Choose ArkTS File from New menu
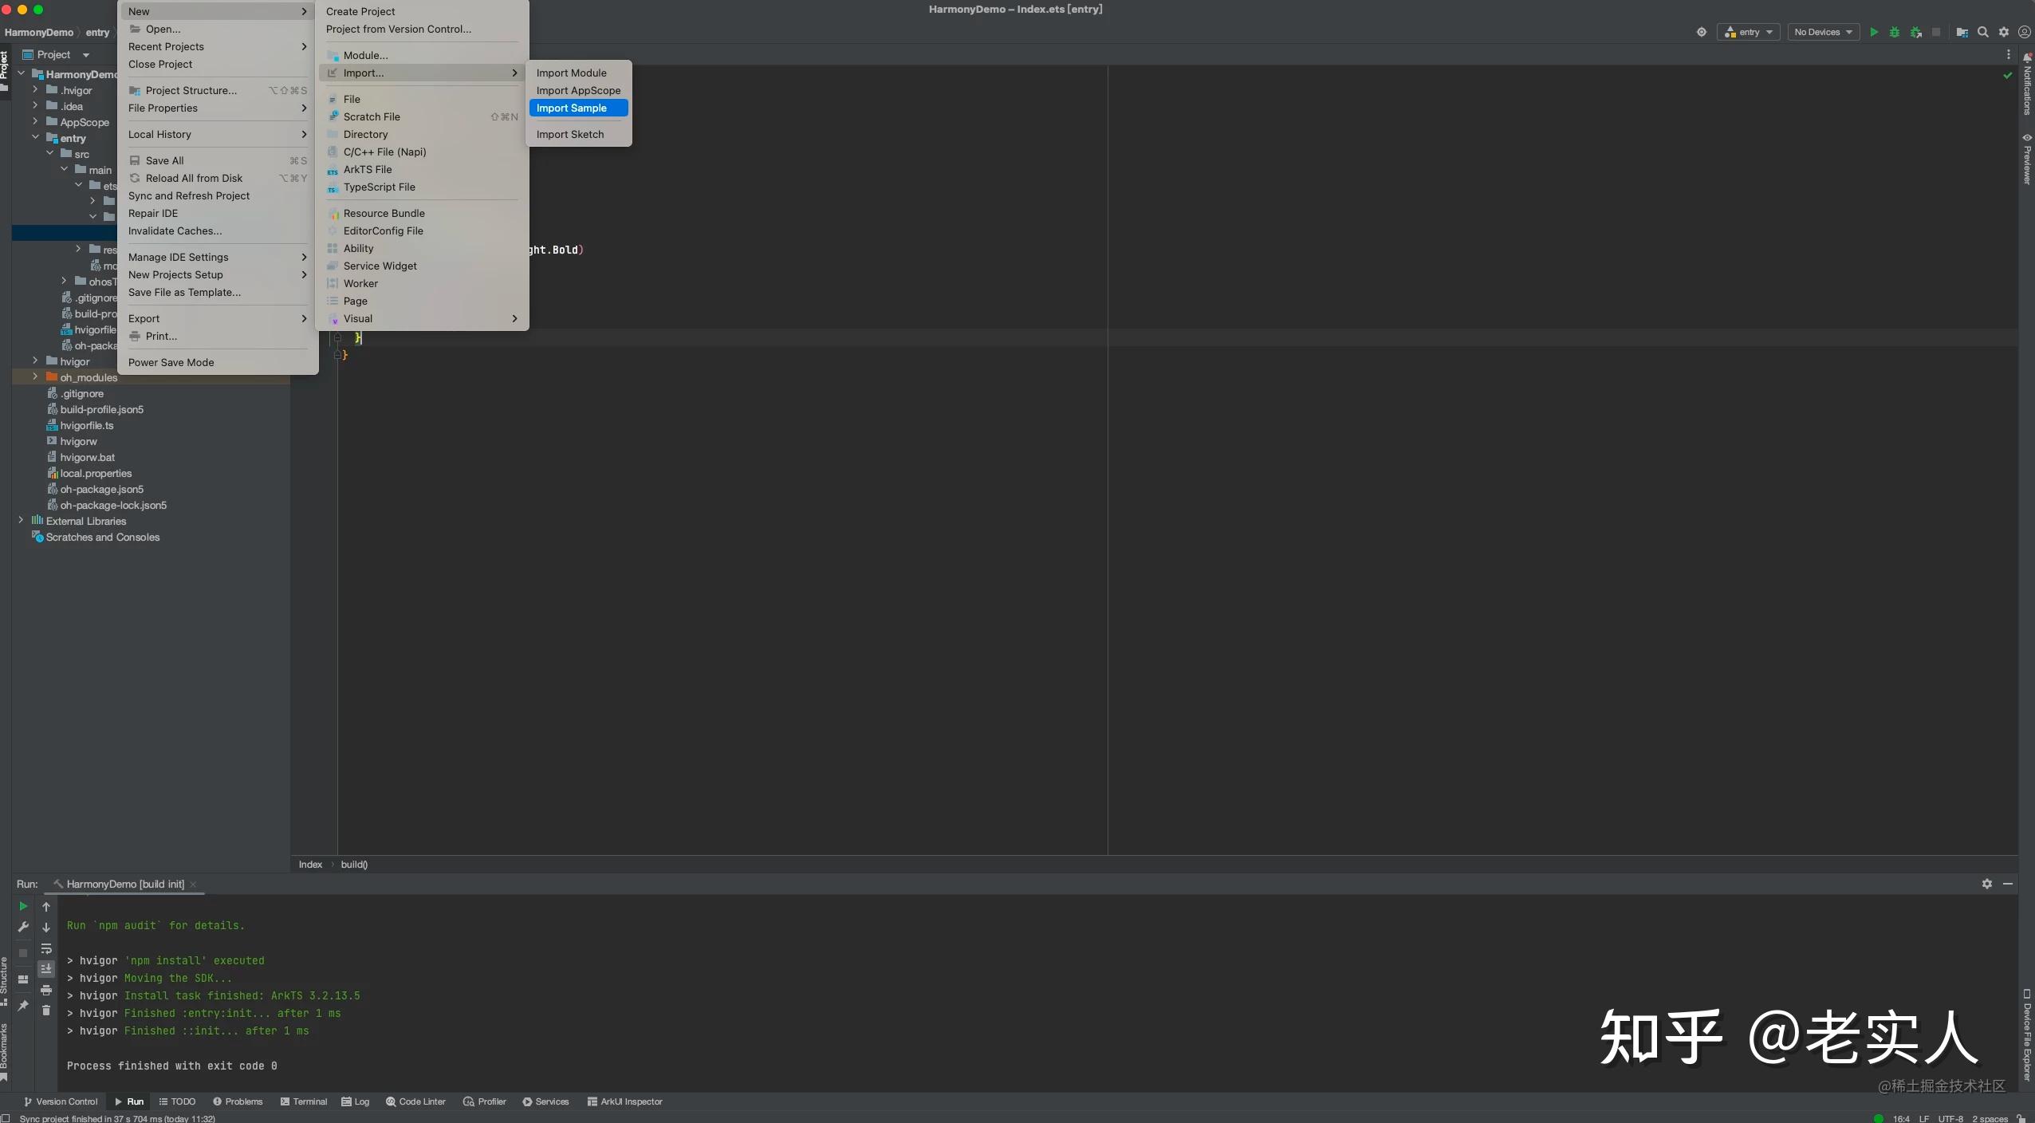Viewport: 2035px width, 1123px height. click(x=368, y=169)
